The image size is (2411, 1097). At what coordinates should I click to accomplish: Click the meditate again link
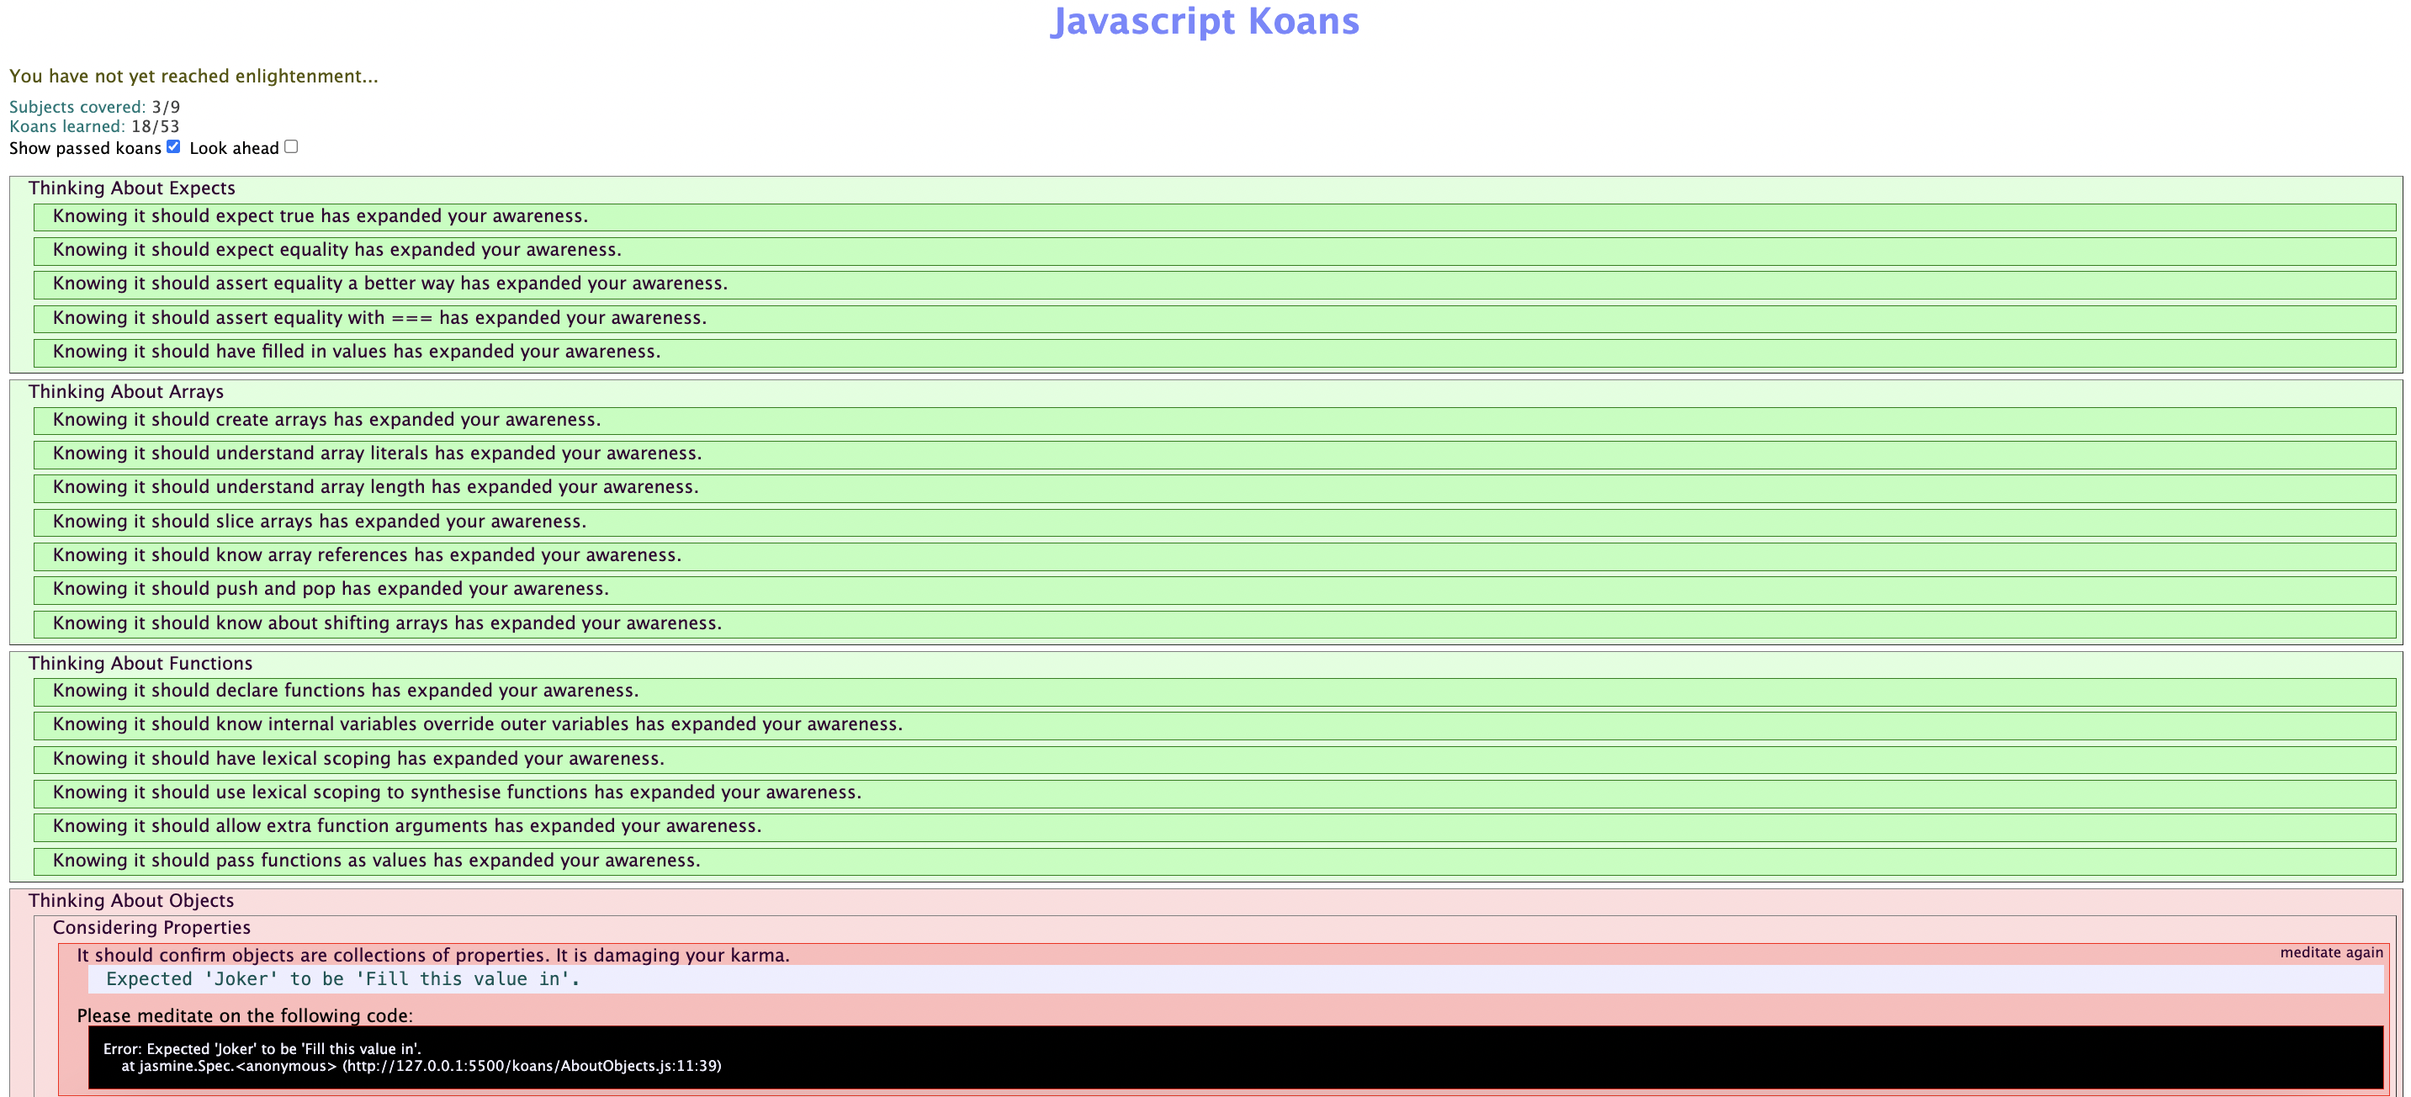(x=2330, y=952)
